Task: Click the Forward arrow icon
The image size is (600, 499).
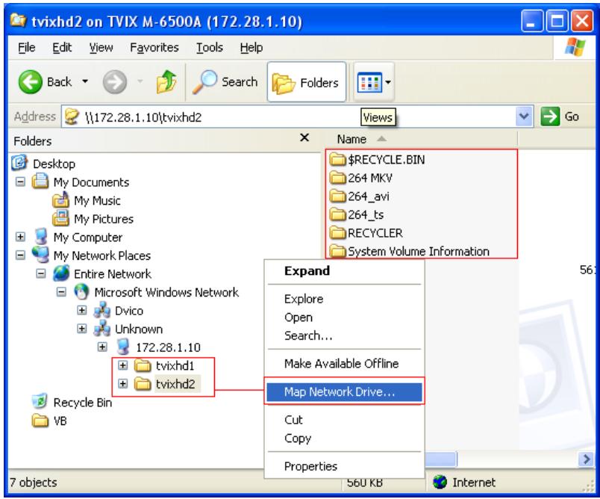Action: coord(114,82)
